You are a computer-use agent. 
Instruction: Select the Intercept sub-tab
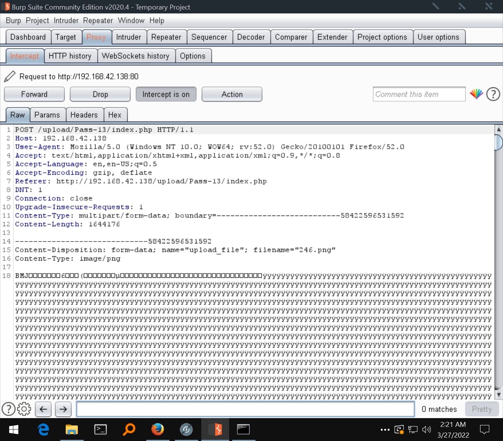click(24, 56)
